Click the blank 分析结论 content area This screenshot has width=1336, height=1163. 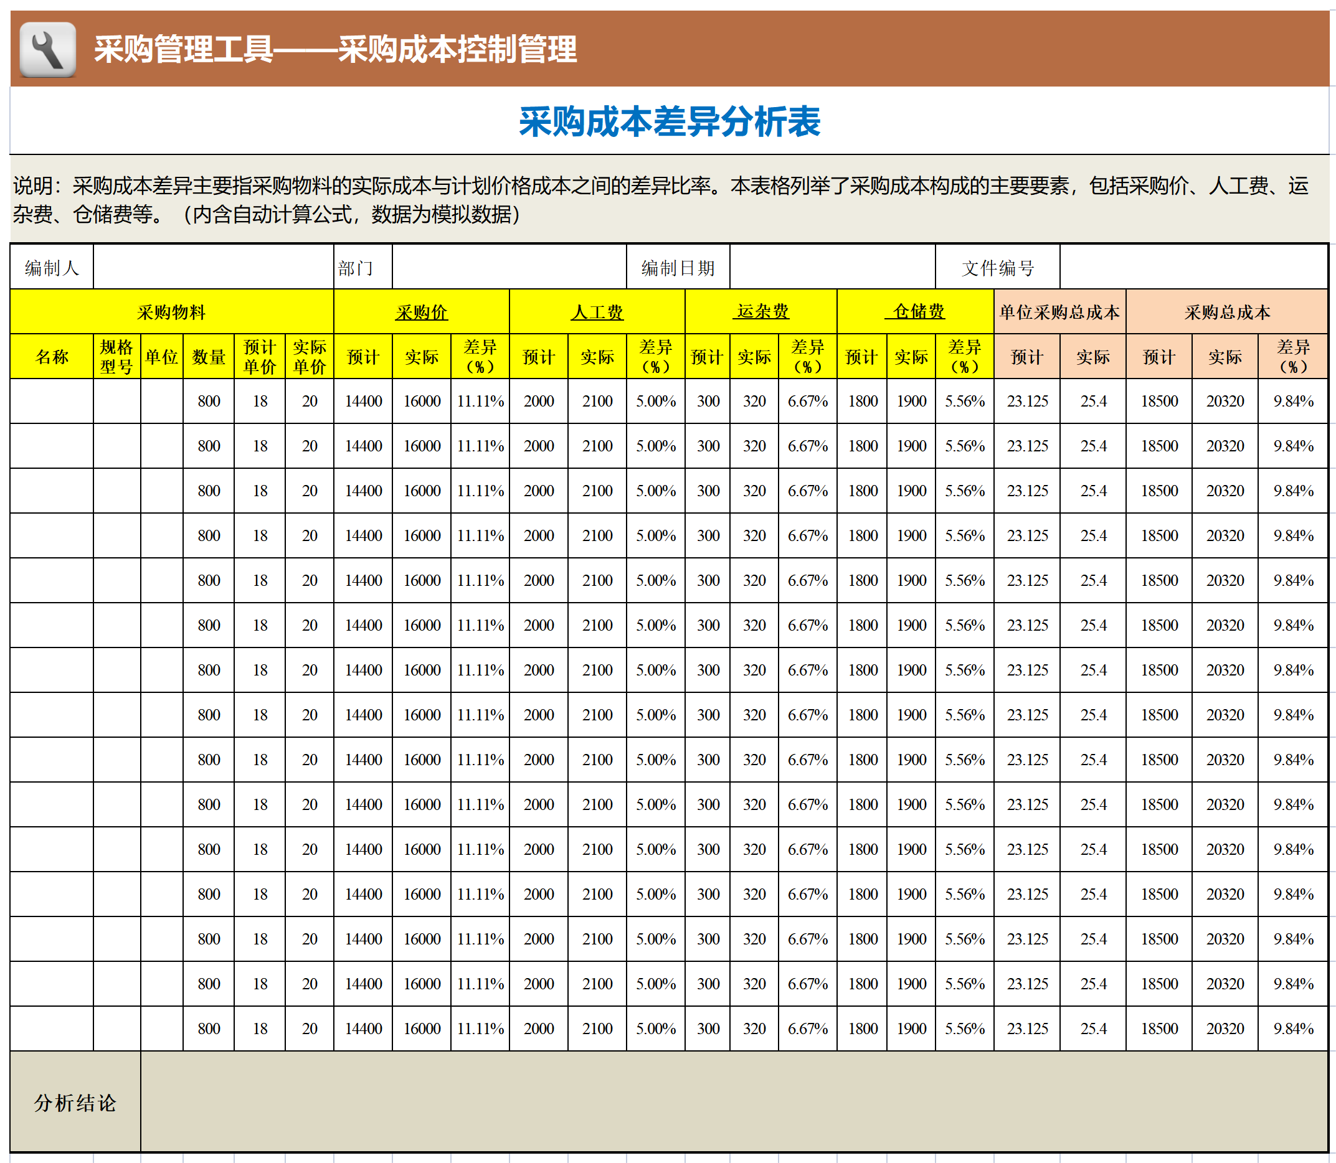click(x=734, y=1102)
